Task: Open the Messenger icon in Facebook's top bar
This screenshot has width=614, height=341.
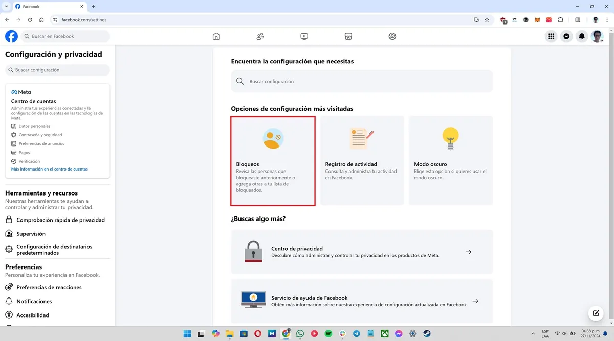Action: (x=566, y=36)
